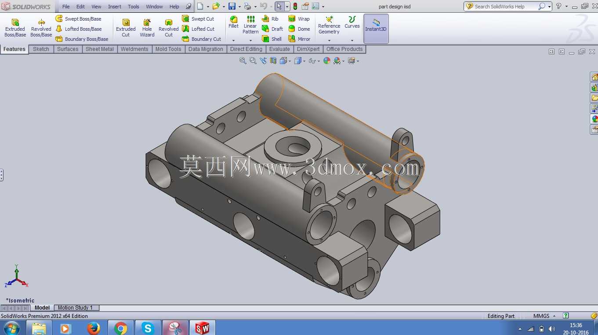Open the Insert menu
This screenshot has width=598, height=335.
tap(115, 7)
